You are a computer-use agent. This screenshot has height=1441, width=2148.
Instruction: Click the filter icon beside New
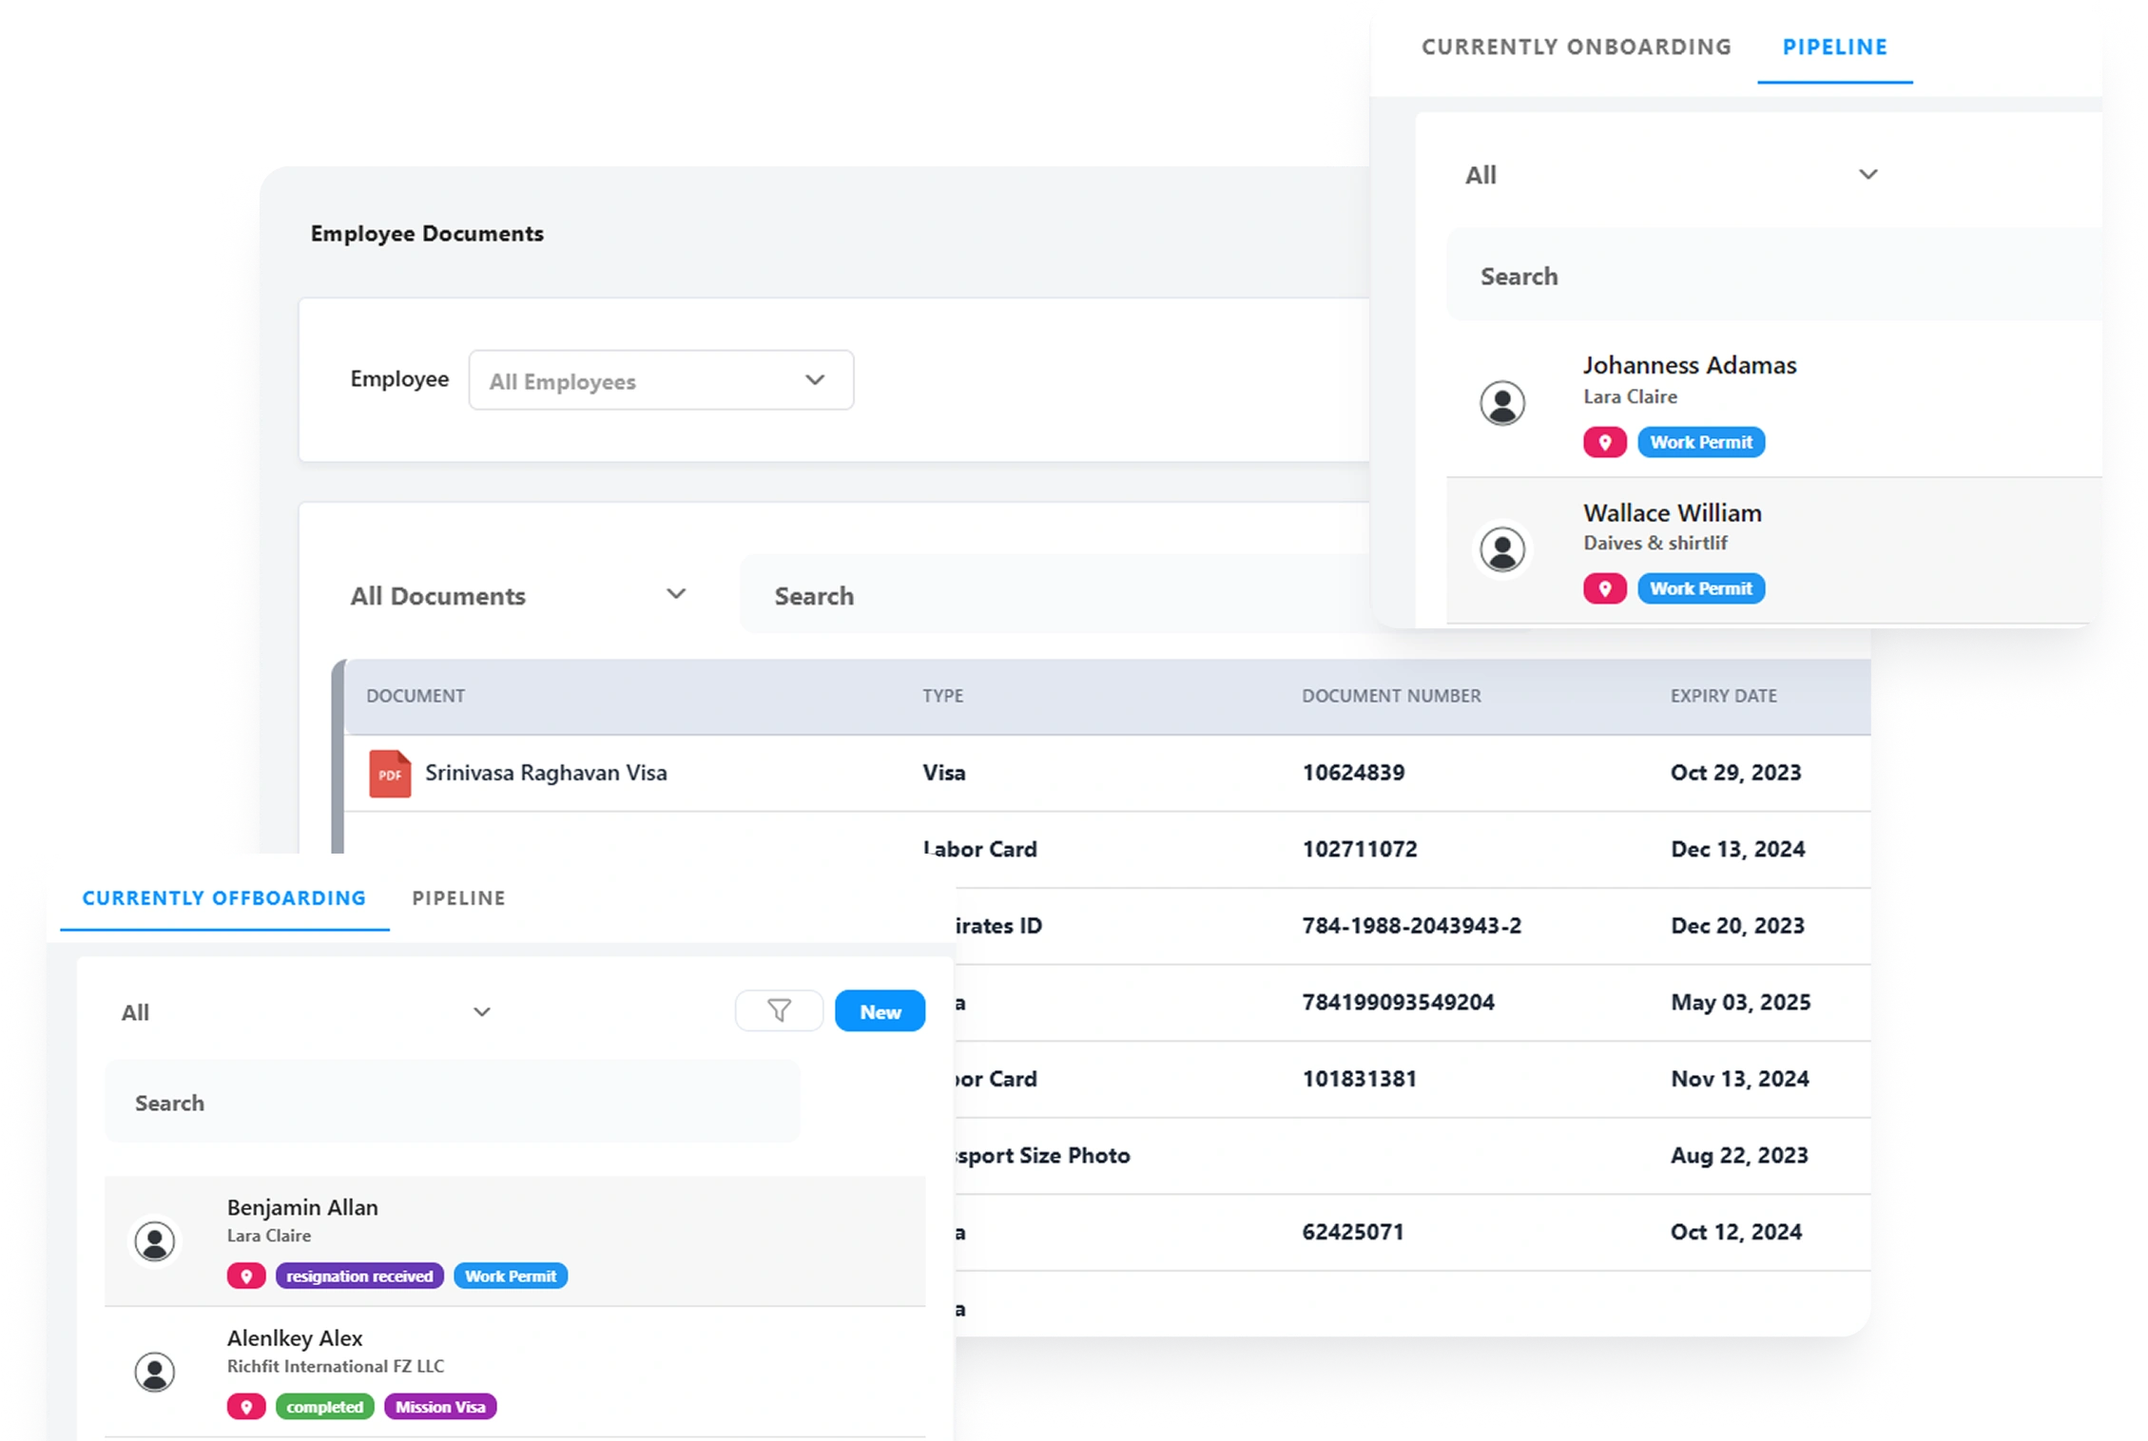pos(779,1010)
